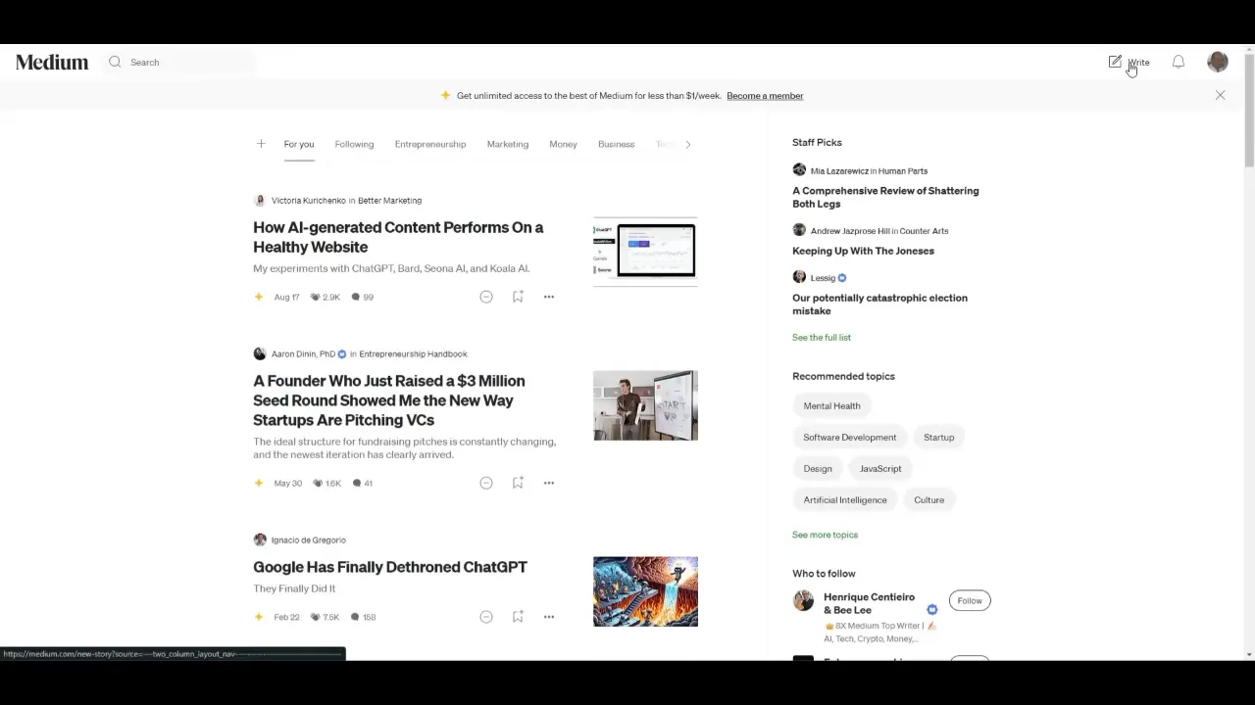Open the Founder pitching VCs thumbnail

coord(645,405)
